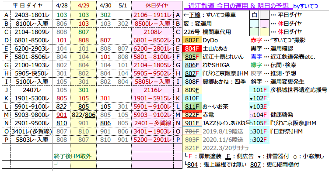
Task: Click the ▼103F legend cell
Action: (x=260, y=106)
